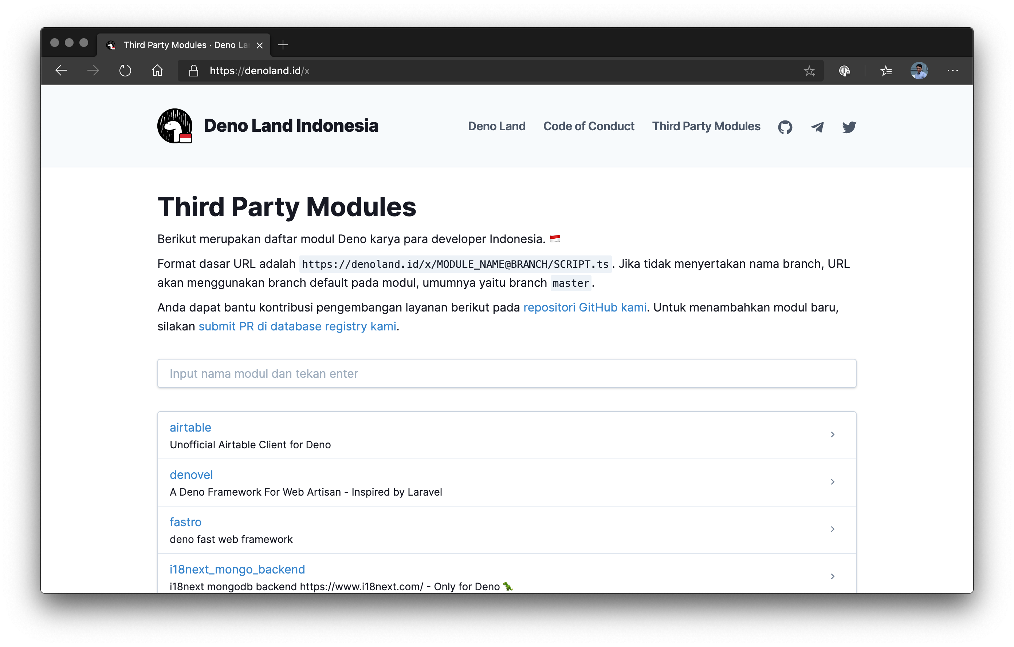Viewport: 1014px width, 647px height.
Task: Open the i18next_mongo_backend module link
Action: click(237, 569)
